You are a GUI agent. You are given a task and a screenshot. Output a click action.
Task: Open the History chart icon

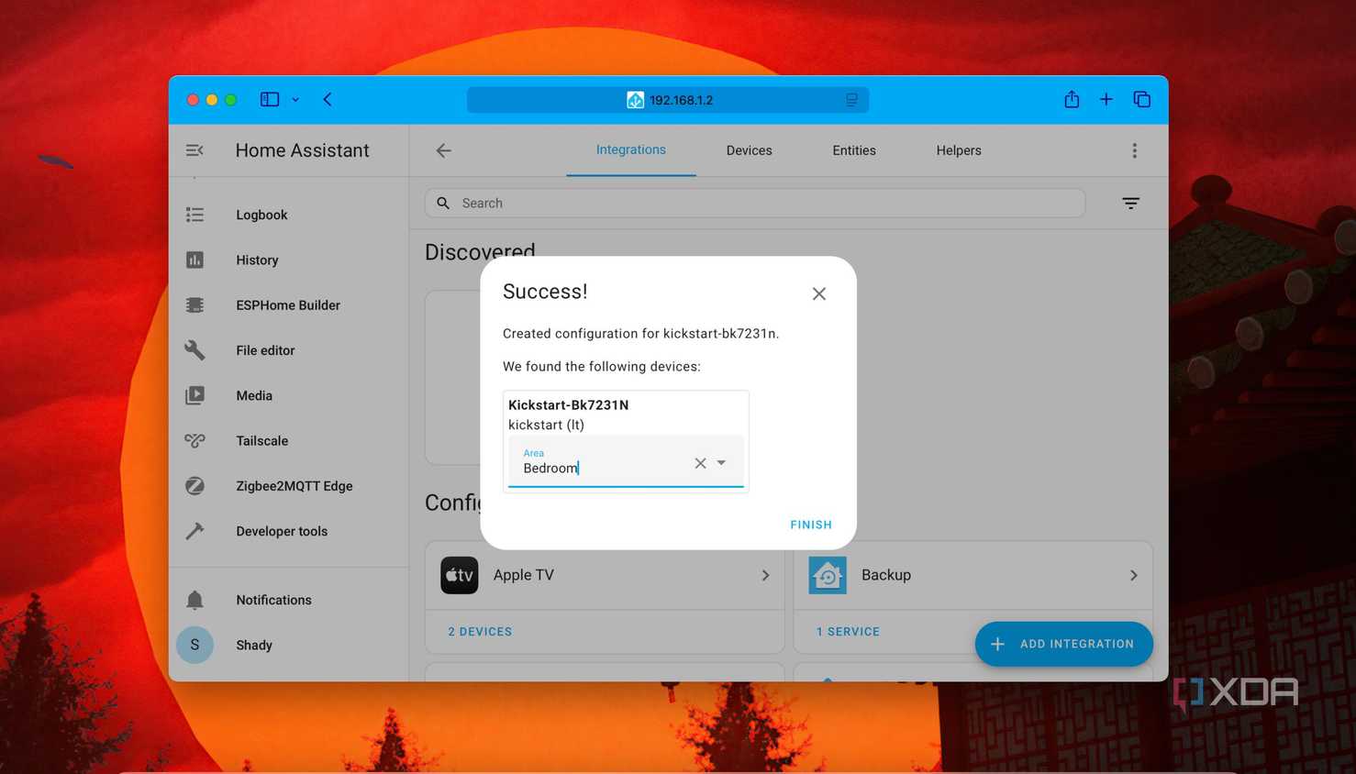click(195, 260)
